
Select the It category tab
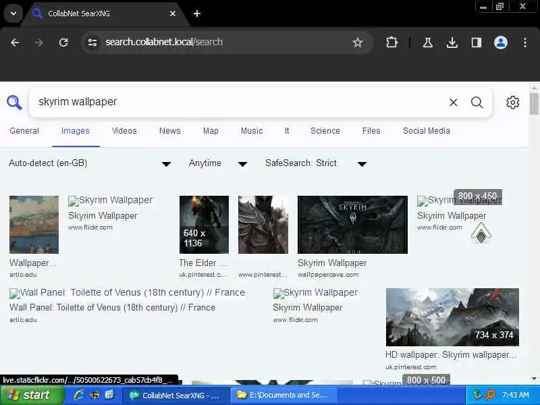point(287,131)
